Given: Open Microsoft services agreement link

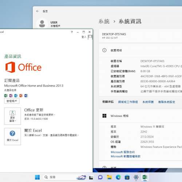Looking at the screenshot, I should click(x=123, y=152).
